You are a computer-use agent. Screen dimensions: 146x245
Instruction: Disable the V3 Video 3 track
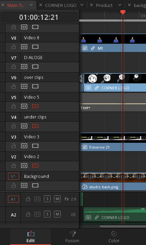(x=35, y=146)
